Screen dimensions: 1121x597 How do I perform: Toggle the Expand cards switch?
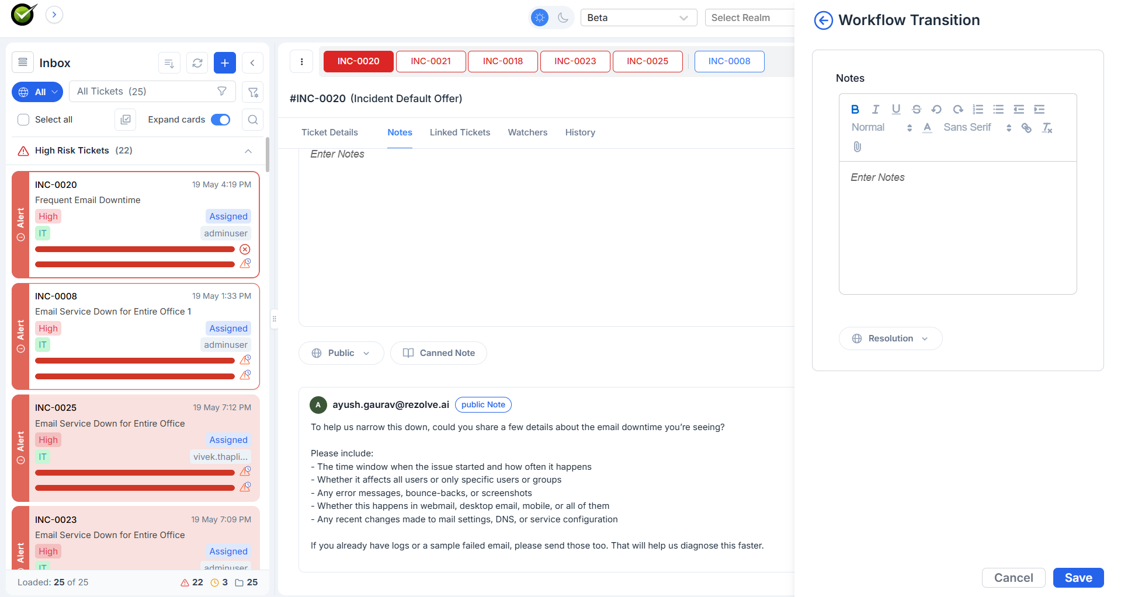(221, 120)
